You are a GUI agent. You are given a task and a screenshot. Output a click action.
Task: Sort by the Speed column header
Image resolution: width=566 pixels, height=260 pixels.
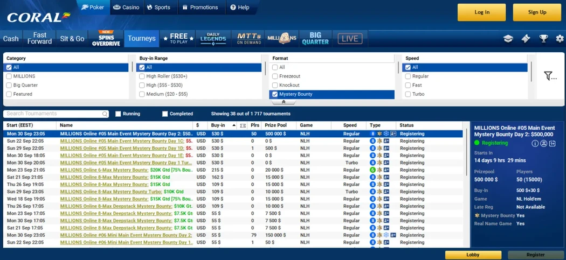click(x=349, y=125)
